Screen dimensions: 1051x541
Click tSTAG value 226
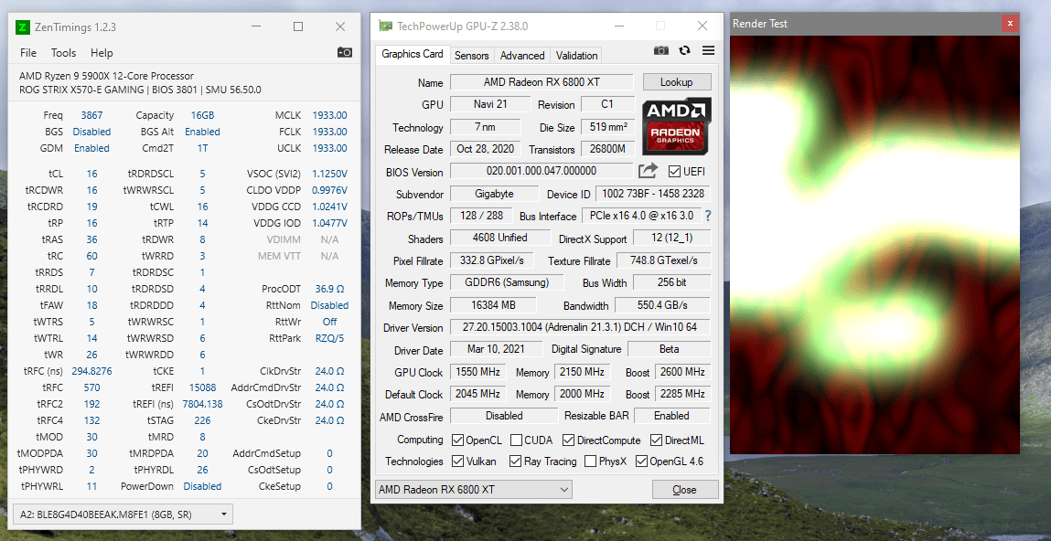point(202,419)
